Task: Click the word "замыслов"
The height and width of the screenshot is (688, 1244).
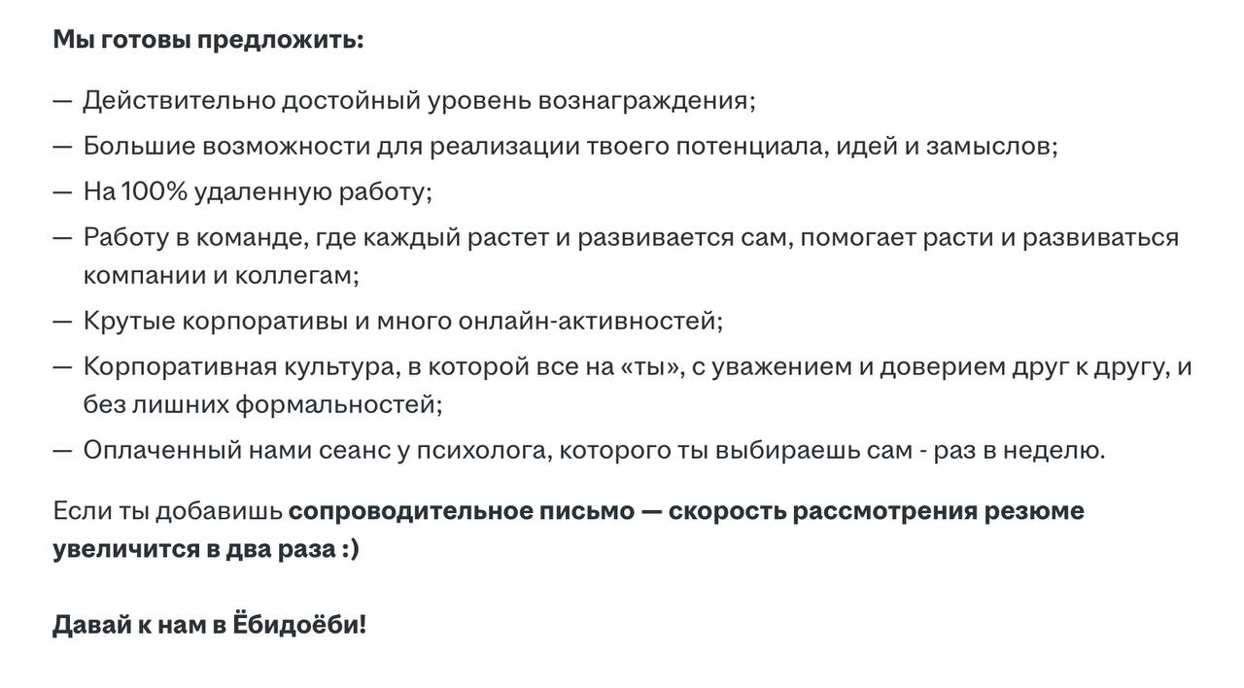Action: (987, 146)
